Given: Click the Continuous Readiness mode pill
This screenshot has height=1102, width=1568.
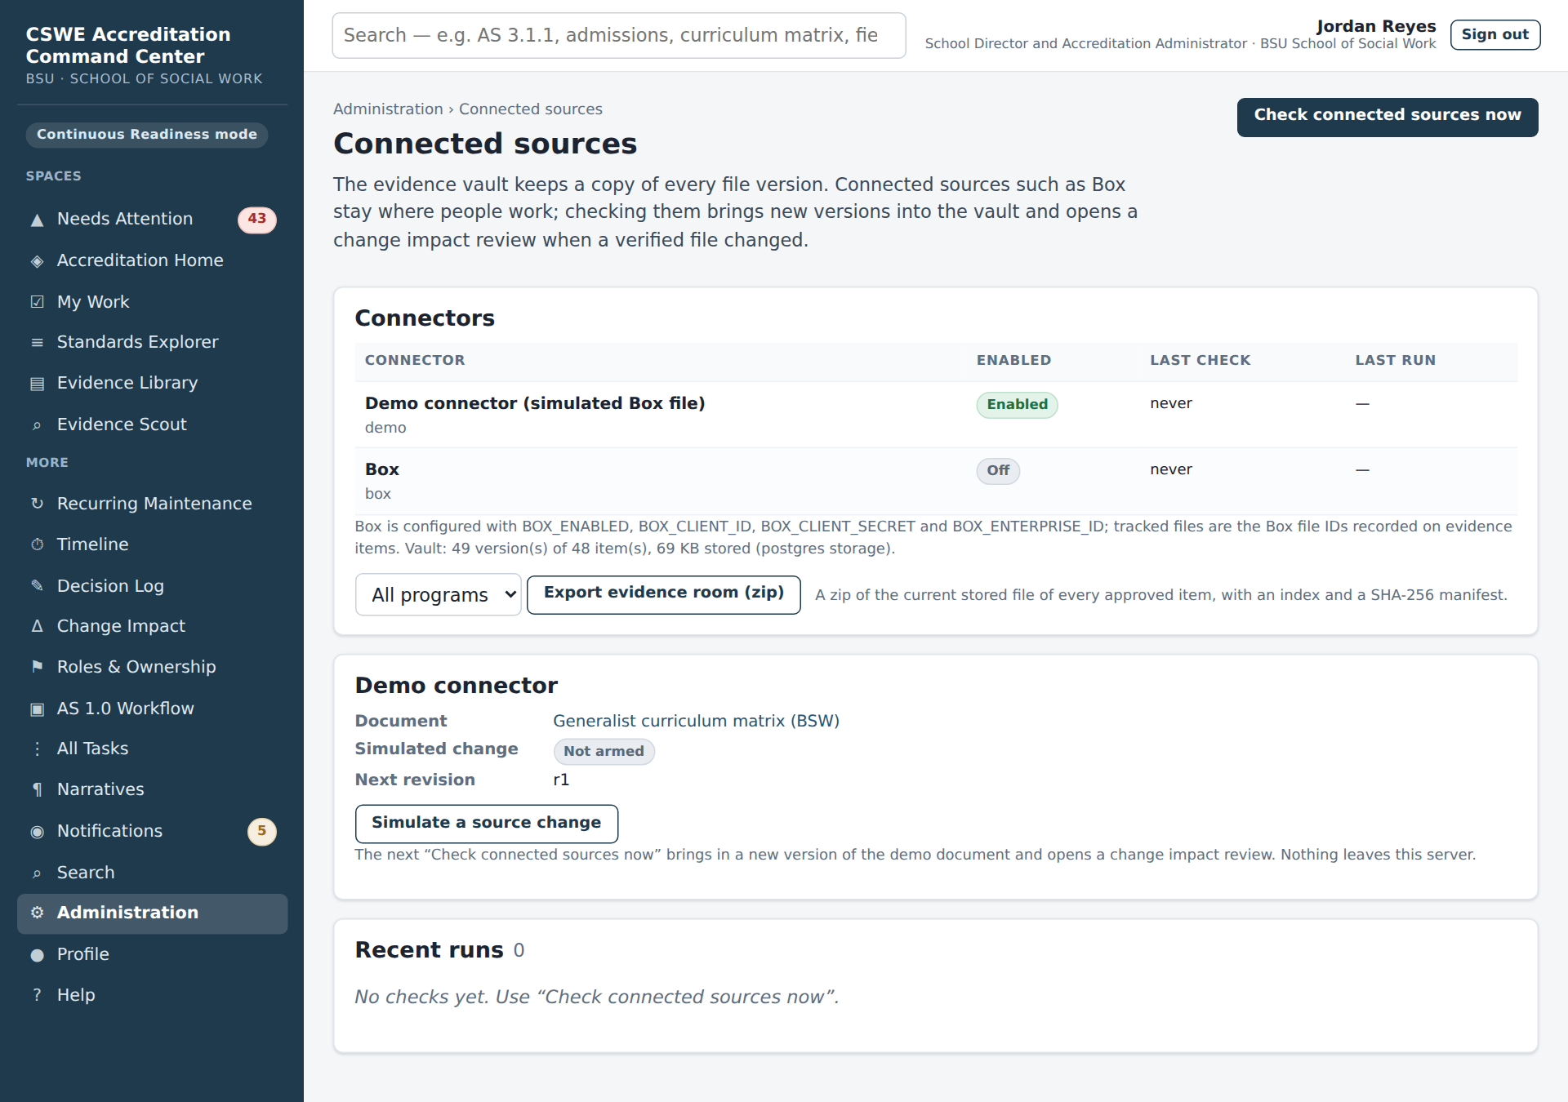Looking at the screenshot, I should pos(147,135).
